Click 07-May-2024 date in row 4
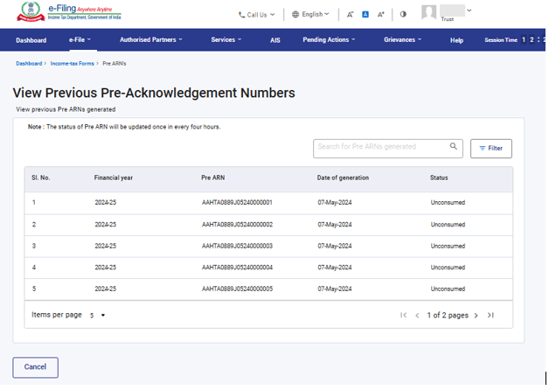The width and height of the screenshot is (549, 390). pos(335,268)
